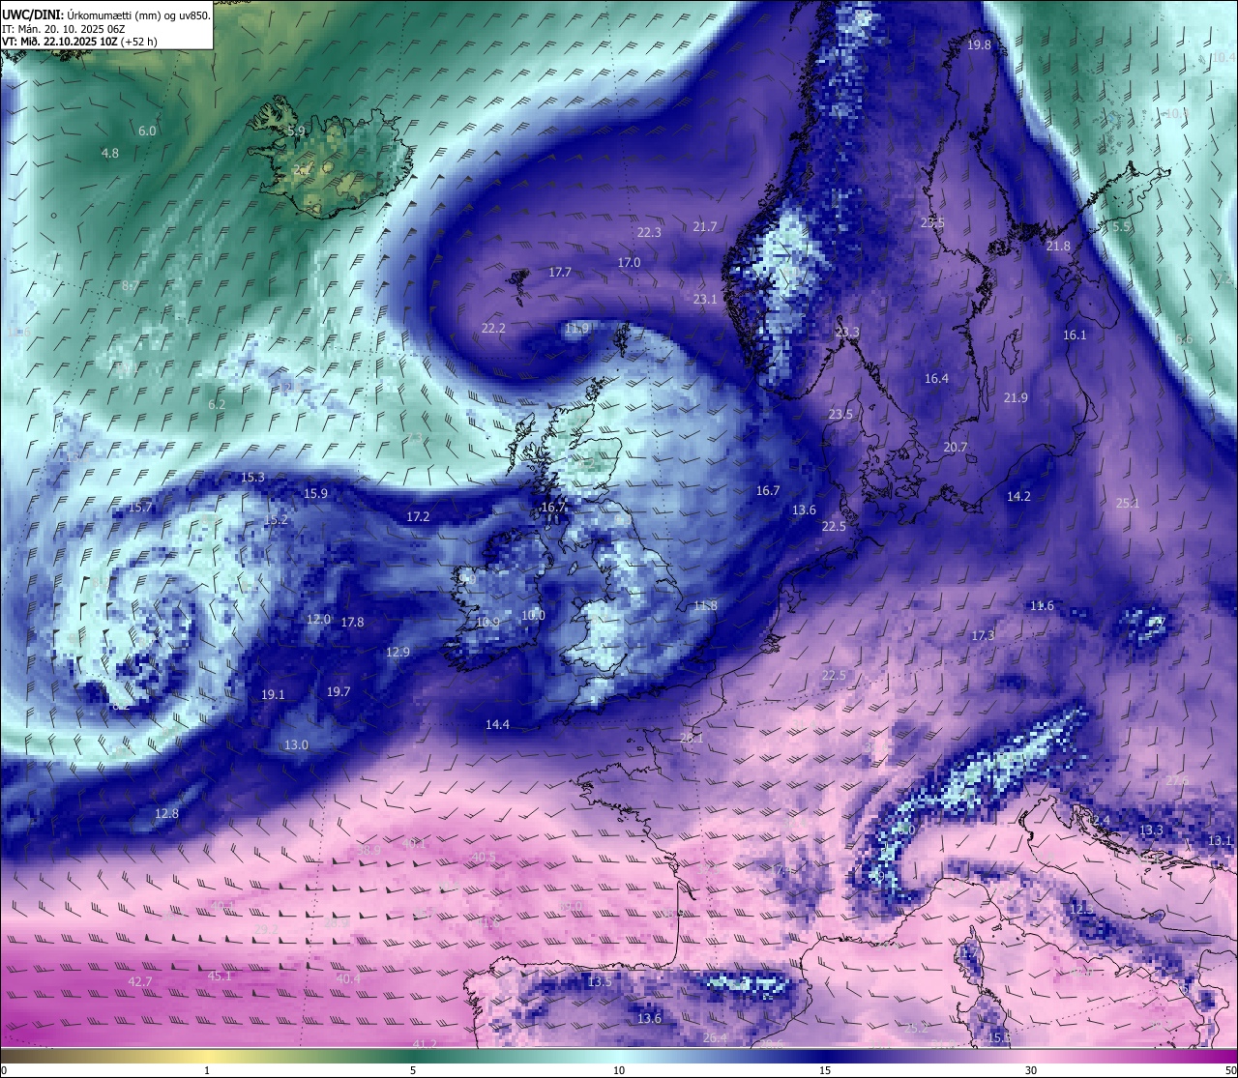The image size is (1238, 1078).
Task: Click the 22.2 value south of Faroes
Action: click(493, 328)
